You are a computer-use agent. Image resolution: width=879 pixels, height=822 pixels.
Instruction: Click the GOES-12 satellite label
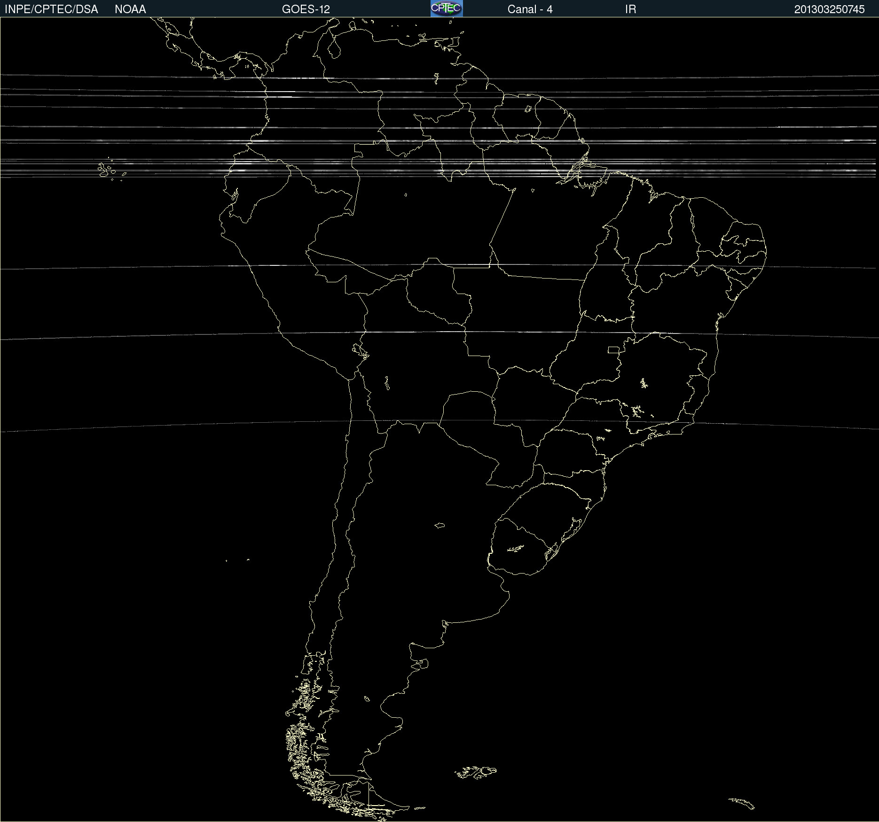tap(306, 9)
